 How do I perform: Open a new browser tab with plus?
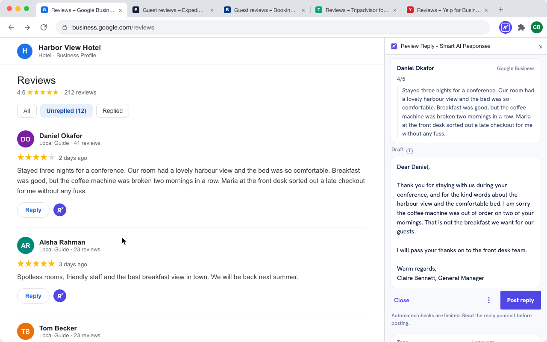pos(501,9)
